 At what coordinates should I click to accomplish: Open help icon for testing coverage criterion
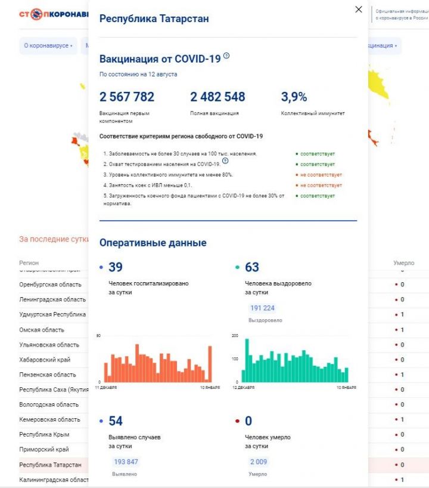(x=225, y=161)
